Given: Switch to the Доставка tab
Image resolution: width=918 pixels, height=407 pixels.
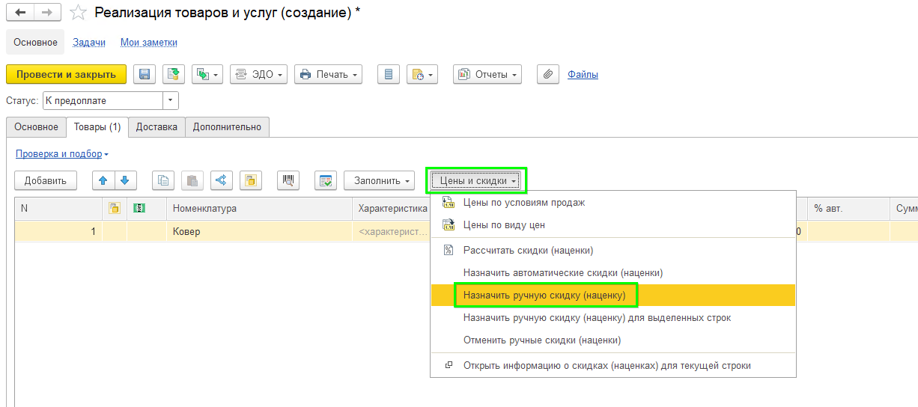Looking at the screenshot, I should coord(156,126).
